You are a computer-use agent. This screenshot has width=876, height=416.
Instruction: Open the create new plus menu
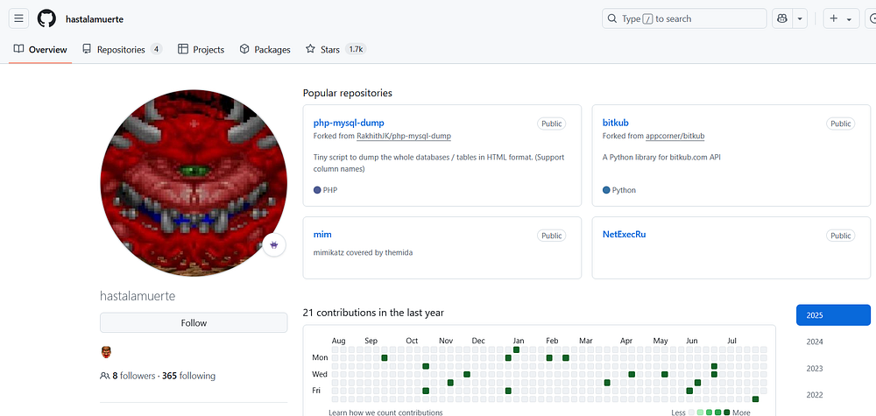click(x=841, y=18)
